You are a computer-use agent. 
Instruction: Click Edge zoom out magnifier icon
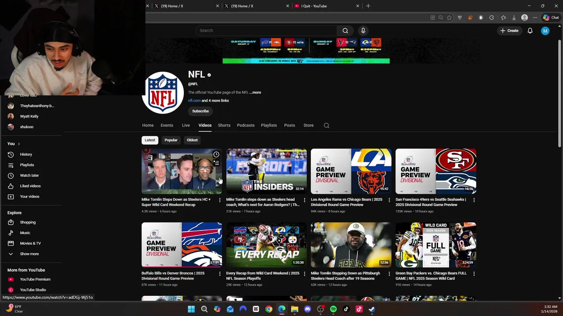441,18
